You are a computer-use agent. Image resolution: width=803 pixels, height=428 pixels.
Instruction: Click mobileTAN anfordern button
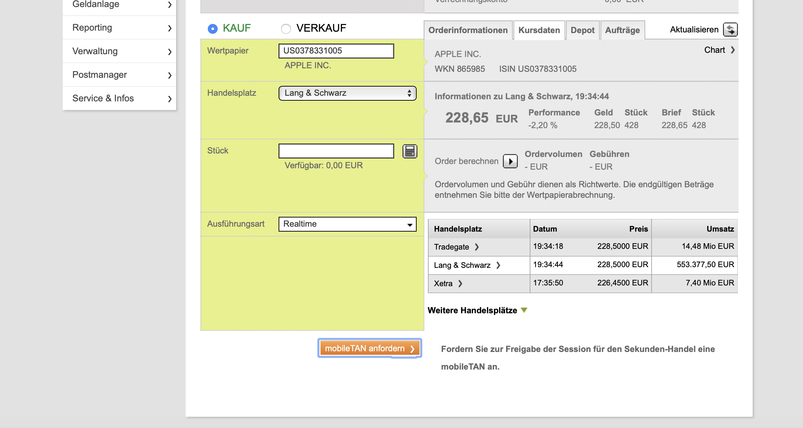click(x=369, y=348)
